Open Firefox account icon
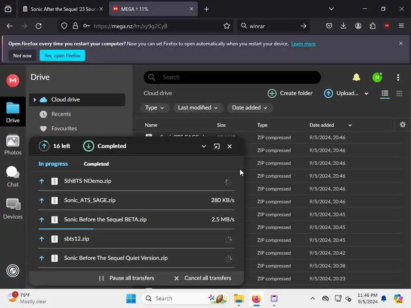Image resolution: width=411 pixels, height=308 pixels. [358, 26]
